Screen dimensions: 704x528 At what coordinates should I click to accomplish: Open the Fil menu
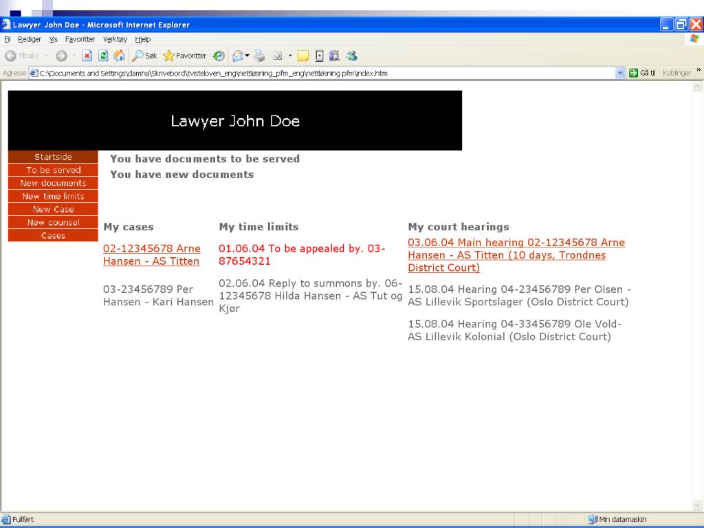[7, 39]
